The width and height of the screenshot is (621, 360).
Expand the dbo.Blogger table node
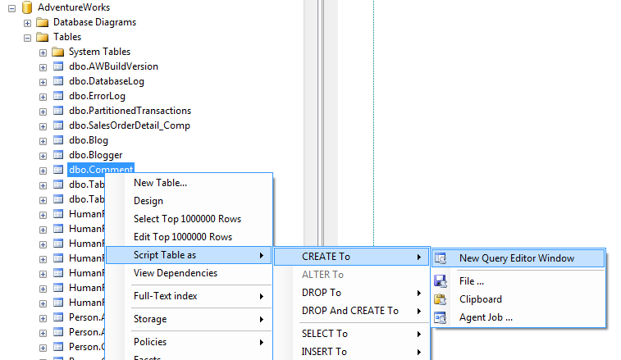[43, 156]
